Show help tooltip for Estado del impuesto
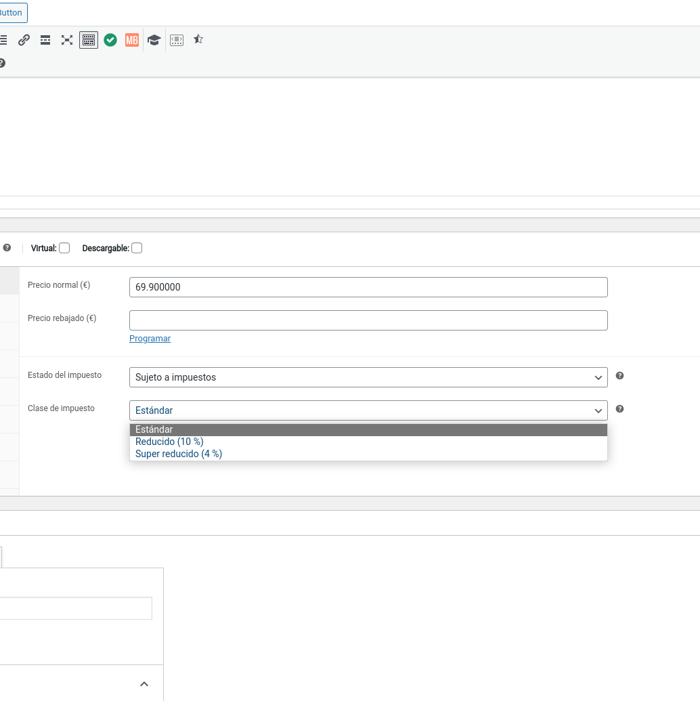Screen dimensions: 700x701 click(x=619, y=376)
